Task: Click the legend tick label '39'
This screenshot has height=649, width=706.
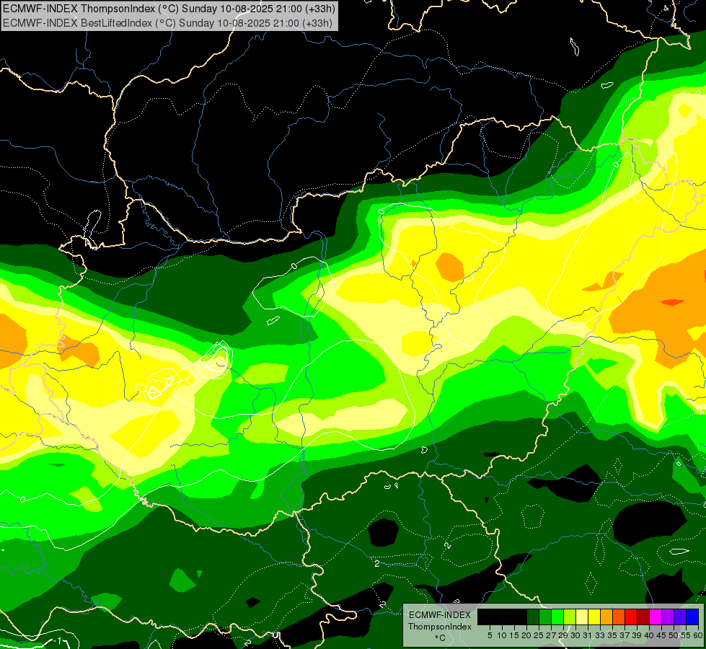Action: point(637,635)
